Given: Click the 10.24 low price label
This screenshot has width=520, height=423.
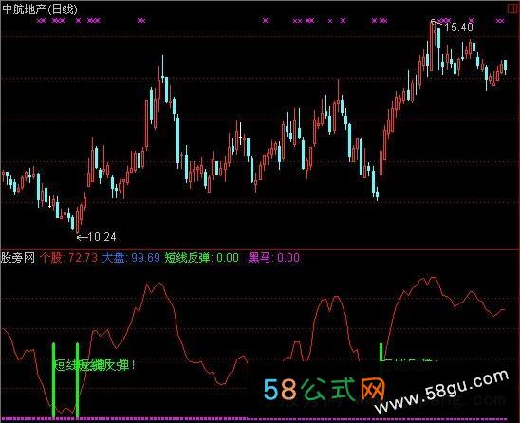Looking at the screenshot, I should click(102, 237).
